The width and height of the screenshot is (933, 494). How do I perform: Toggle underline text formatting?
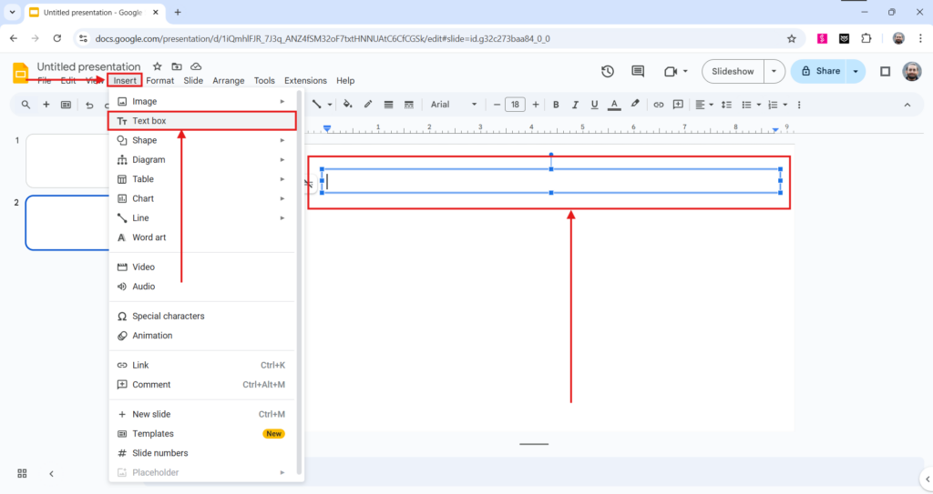pyautogui.click(x=594, y=105)
